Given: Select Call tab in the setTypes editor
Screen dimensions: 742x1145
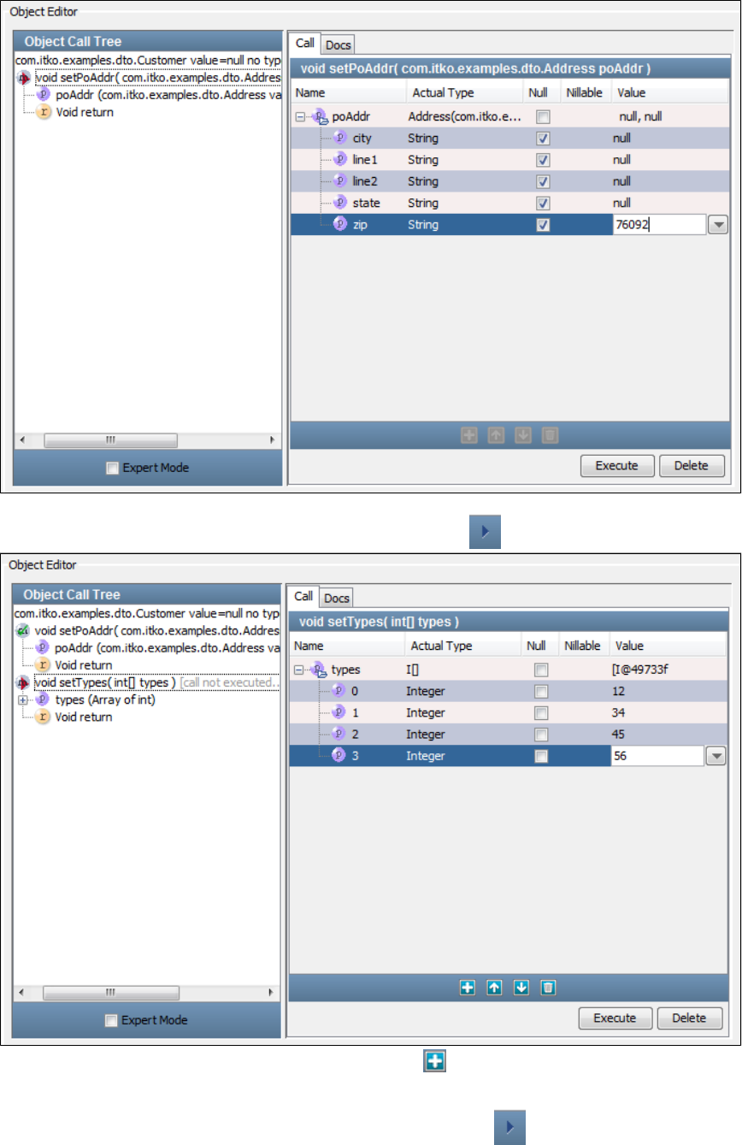Looking at the screenshot, I should click(303, 596).
